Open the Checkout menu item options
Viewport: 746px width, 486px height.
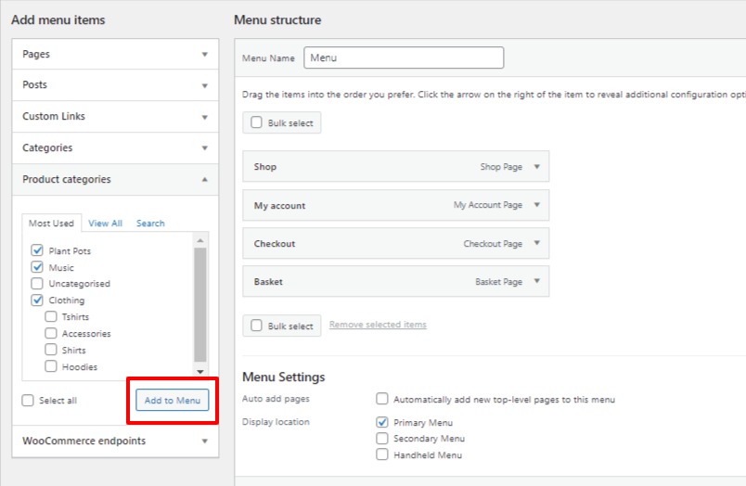click(536, 244)
